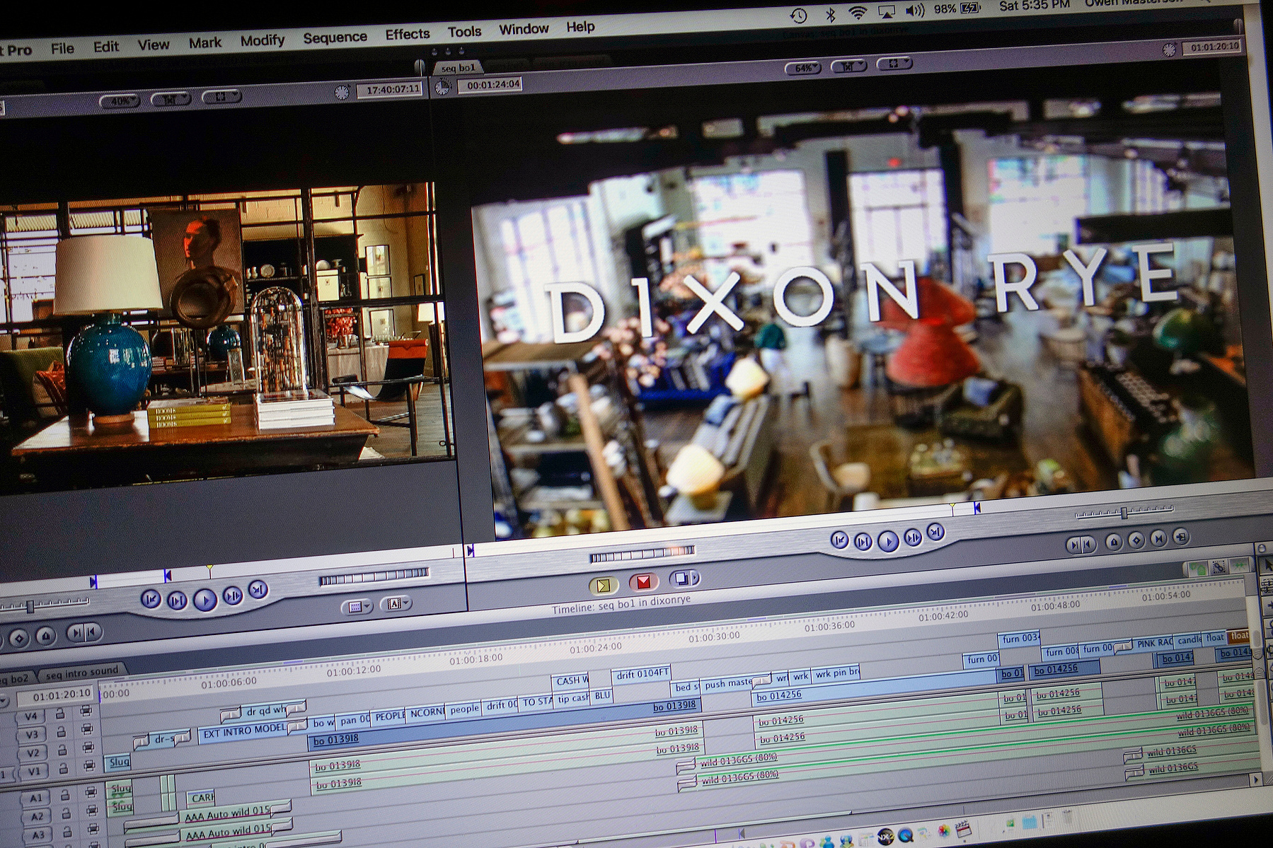Click Go to Next Edit in Canvas
The height and width of the screenshot is (848, 1273).
point(935,532)
